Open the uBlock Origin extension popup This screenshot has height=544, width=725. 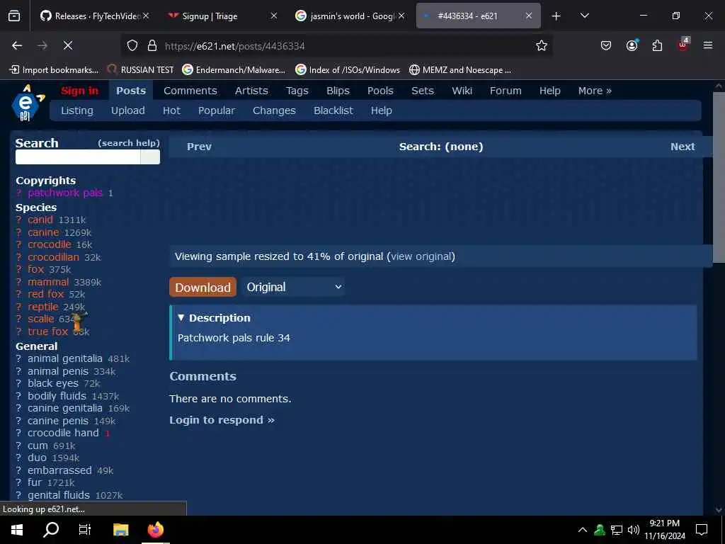pos(683,45)
